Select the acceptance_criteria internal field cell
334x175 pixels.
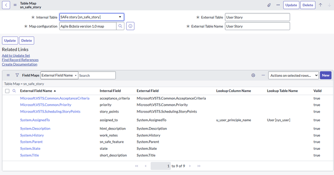point(115,98)
